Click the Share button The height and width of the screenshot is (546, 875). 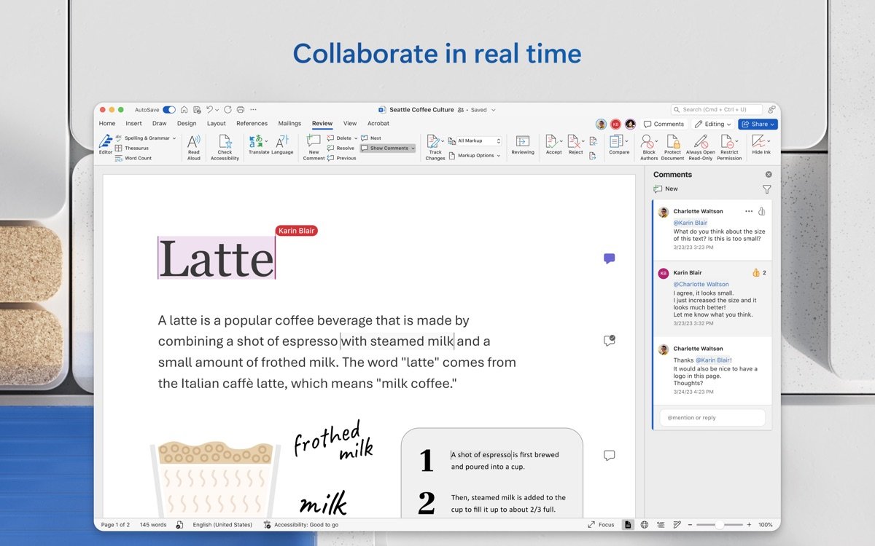click(x=757, y=124)
